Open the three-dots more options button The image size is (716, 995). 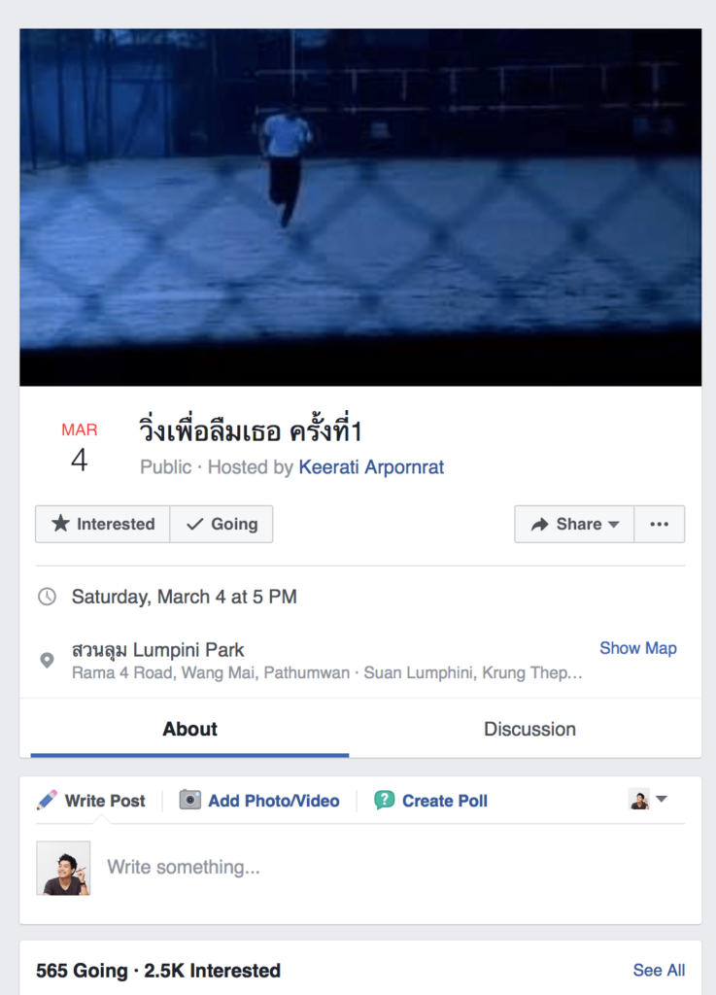pos(660,524)
